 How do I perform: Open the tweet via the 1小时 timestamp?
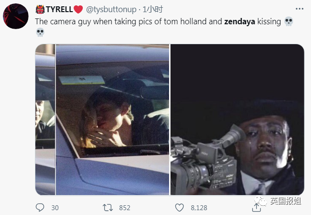pyautogui.click(x=153, y=9)
